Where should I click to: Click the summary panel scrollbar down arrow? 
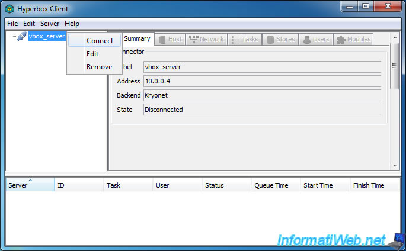(395, 165)
